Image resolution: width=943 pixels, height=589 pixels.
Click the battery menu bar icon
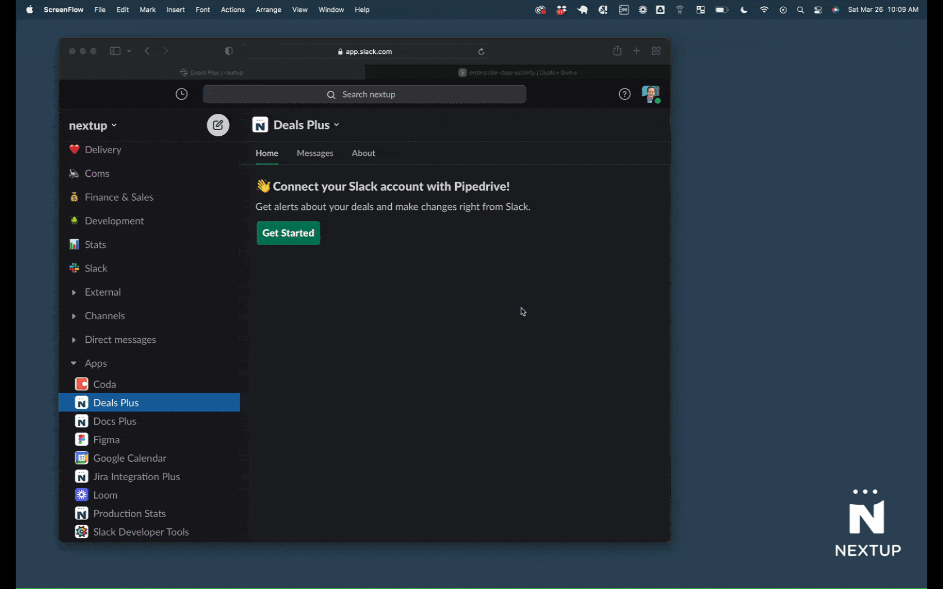point(722,10)
